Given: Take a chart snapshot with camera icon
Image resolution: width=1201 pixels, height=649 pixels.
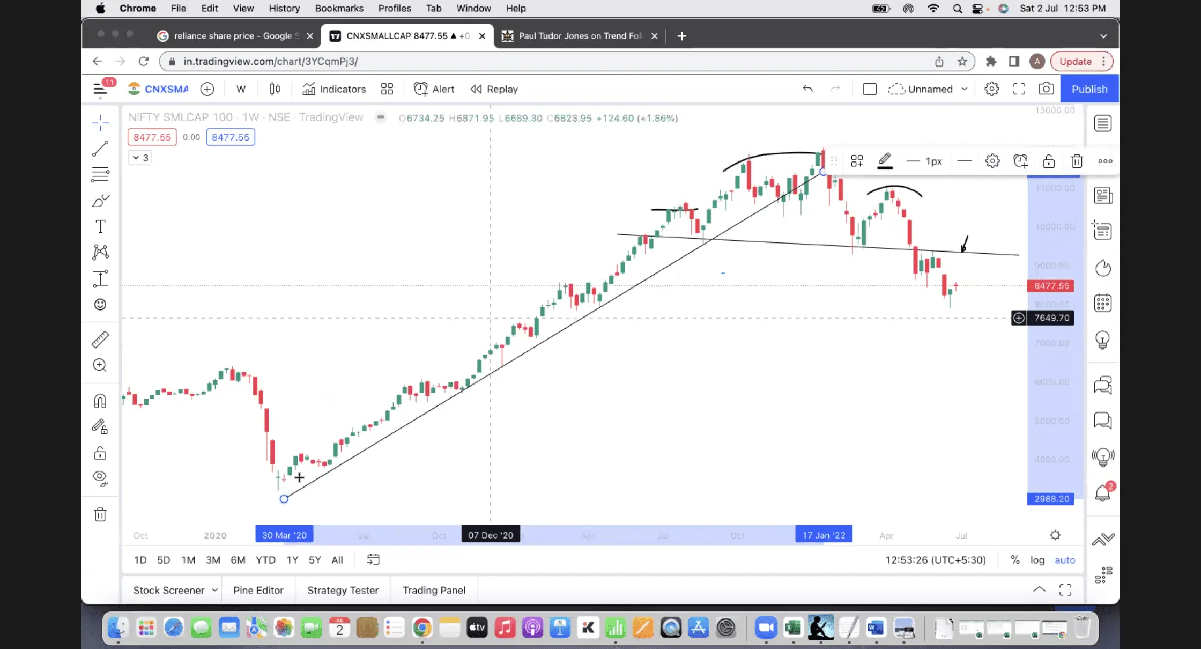Looking at the screenshot, I should click(x=1046, y=89).
